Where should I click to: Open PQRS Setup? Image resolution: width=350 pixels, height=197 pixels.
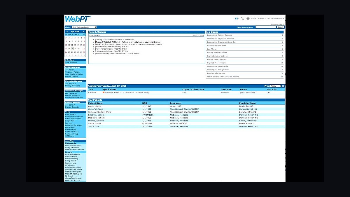pos(70,128)
